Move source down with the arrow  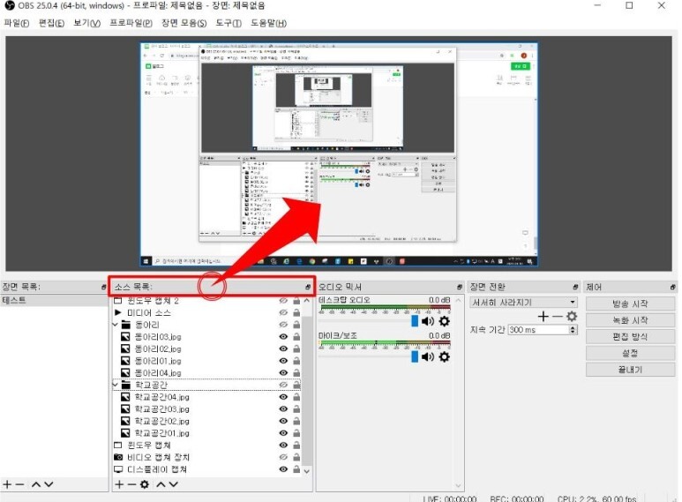[174, 484]
